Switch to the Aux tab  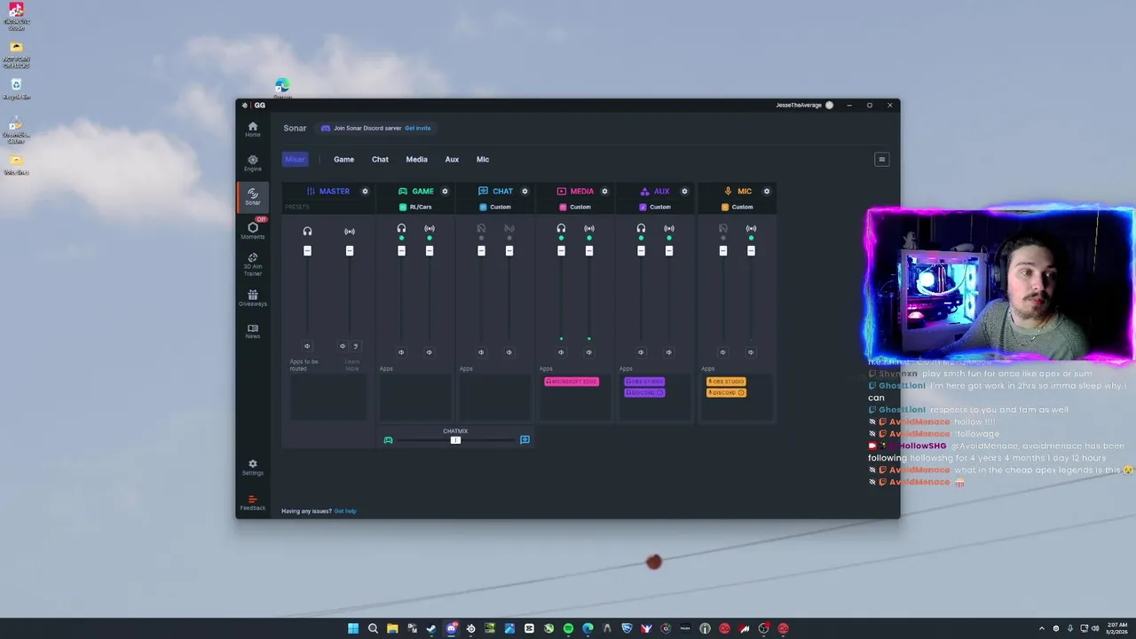[452, 160]
